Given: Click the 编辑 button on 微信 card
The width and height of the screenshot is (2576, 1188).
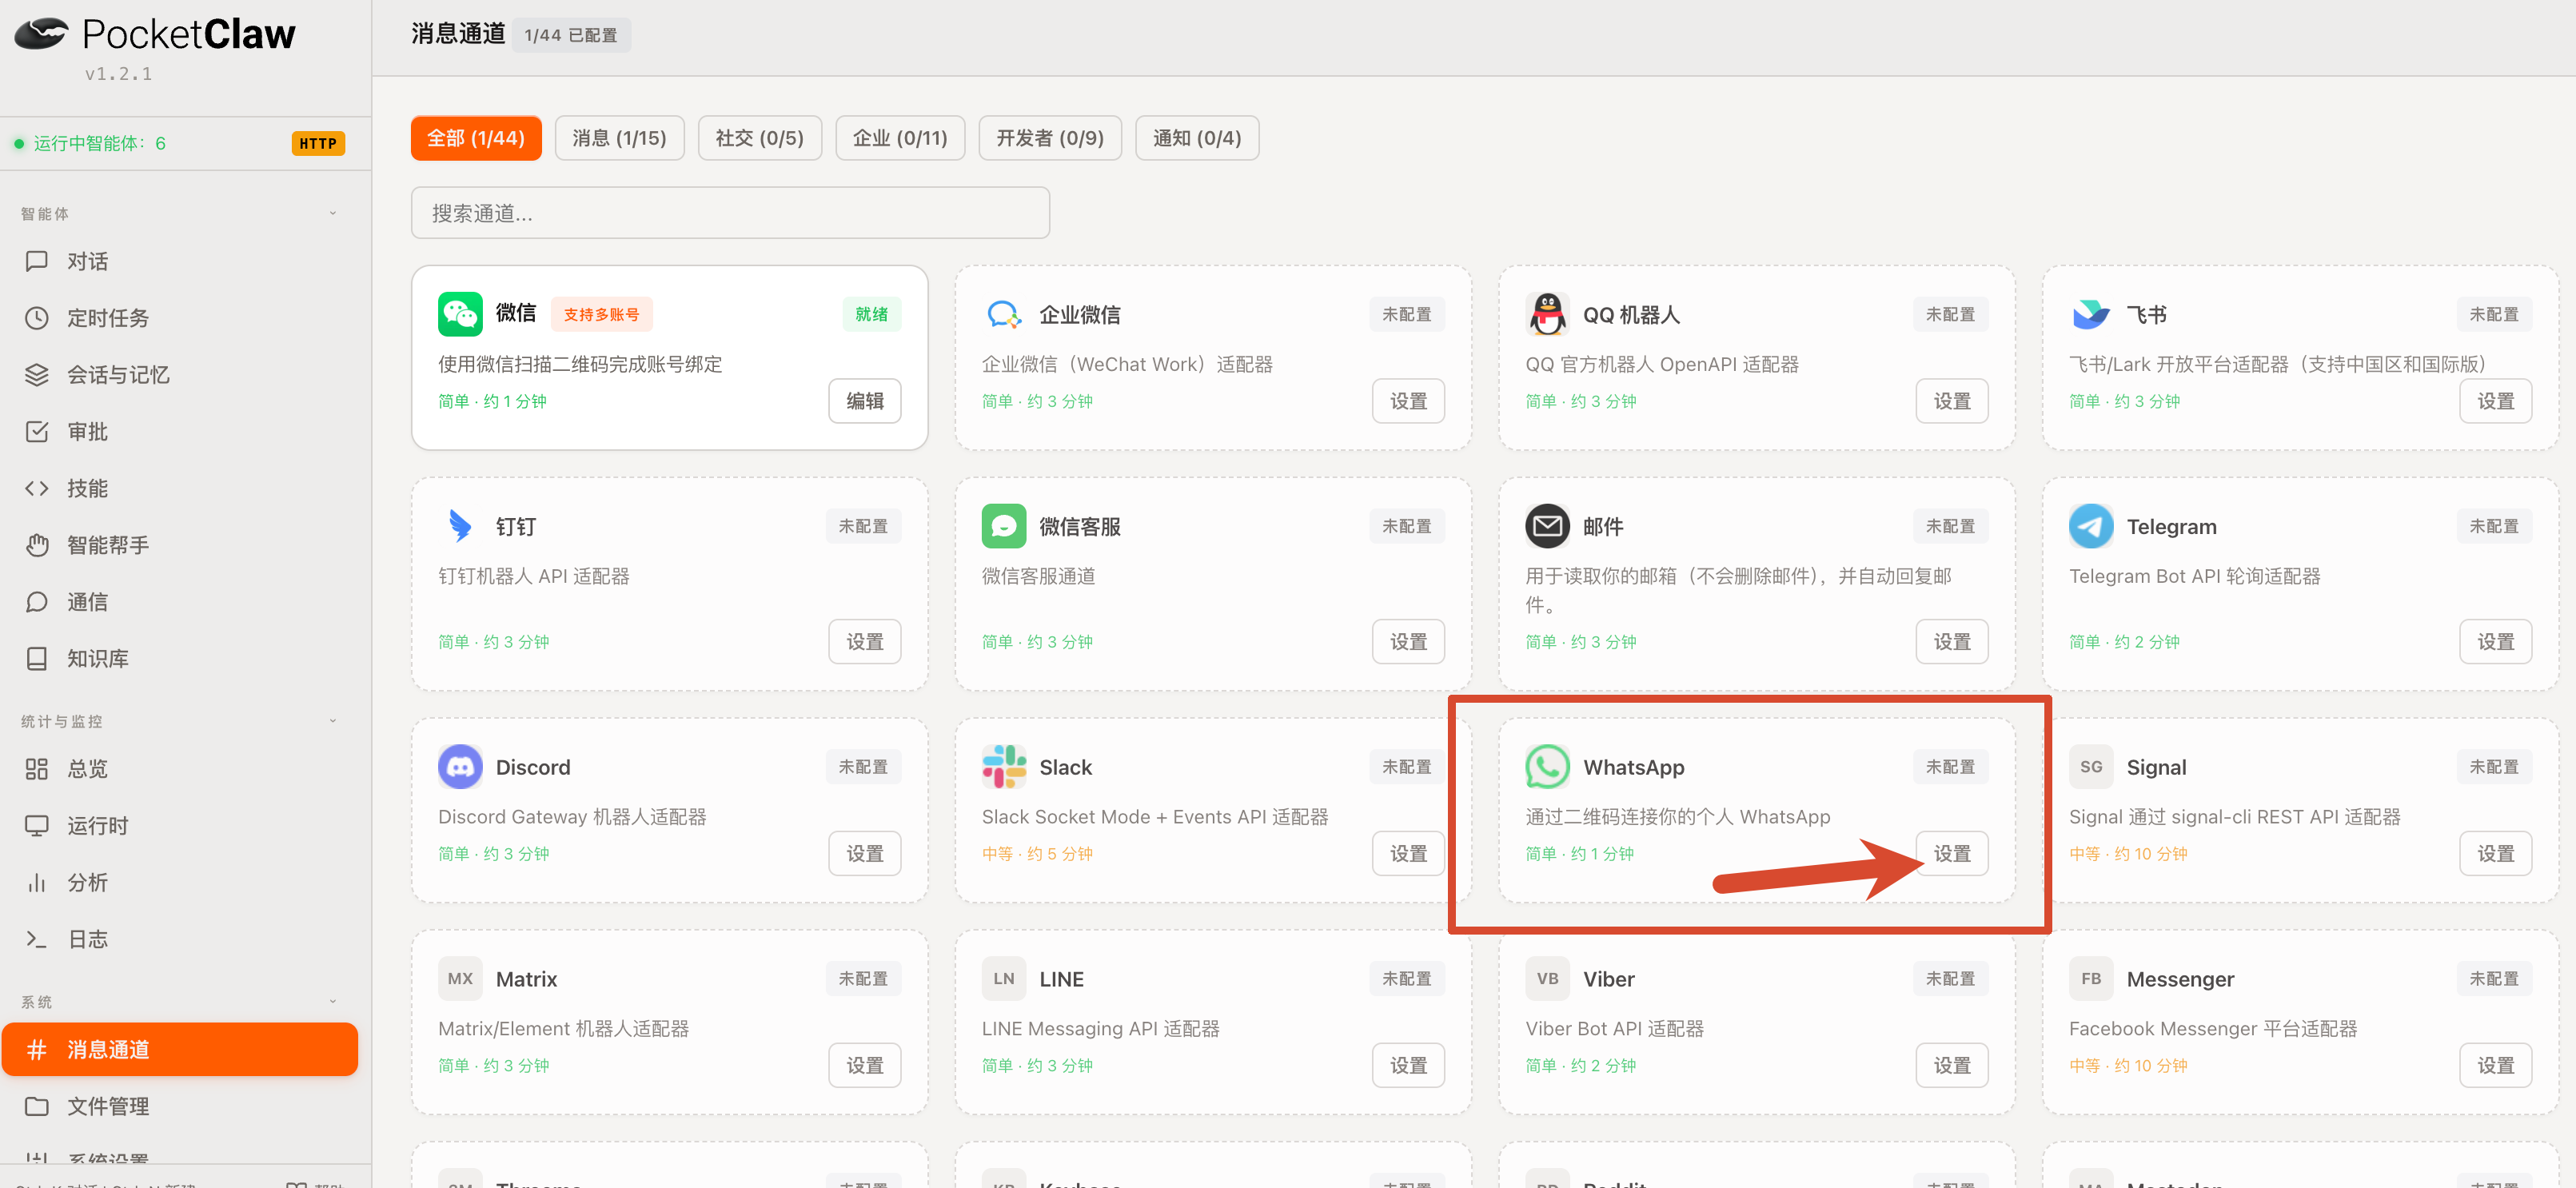Looking at the screenshot, I should pyautogui.click(x=865, y=401).
